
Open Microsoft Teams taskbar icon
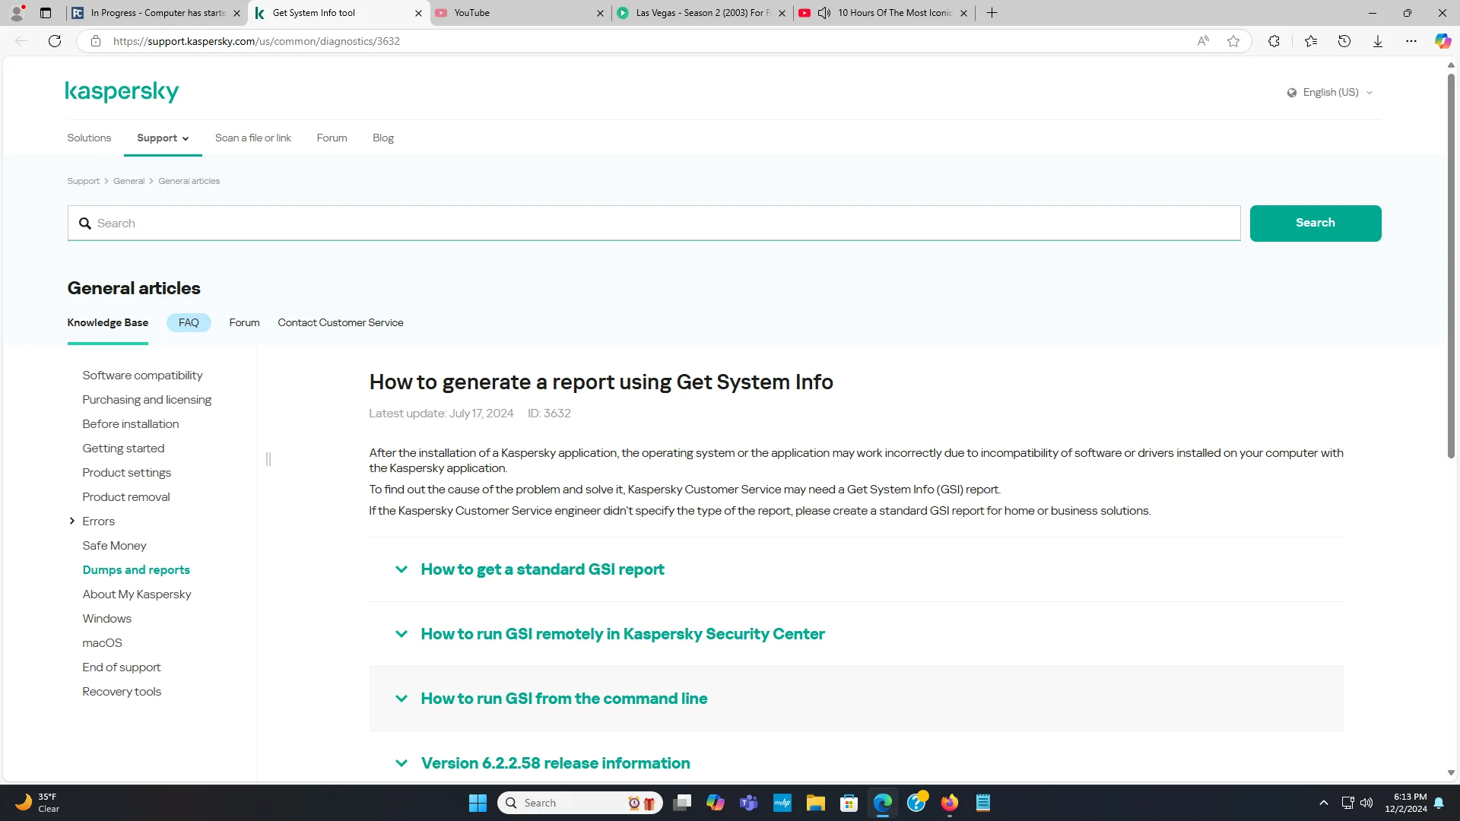click(x=749, y=803)
